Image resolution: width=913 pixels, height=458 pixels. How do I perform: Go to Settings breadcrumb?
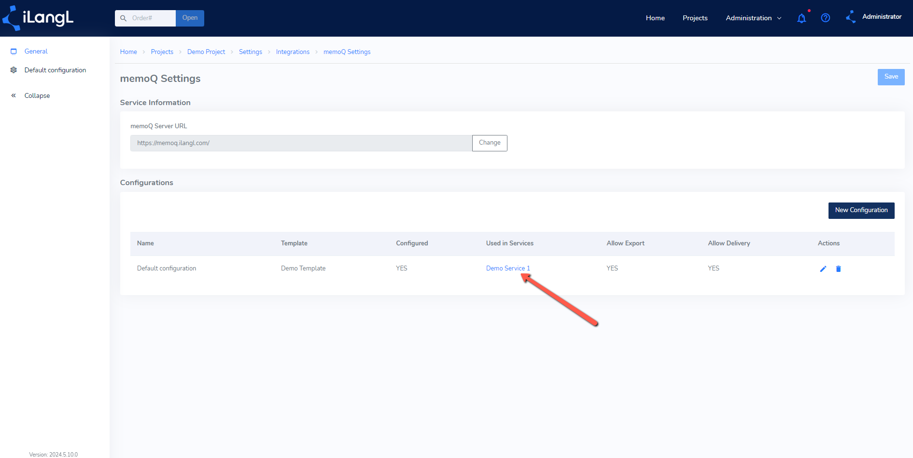[251, 52]
